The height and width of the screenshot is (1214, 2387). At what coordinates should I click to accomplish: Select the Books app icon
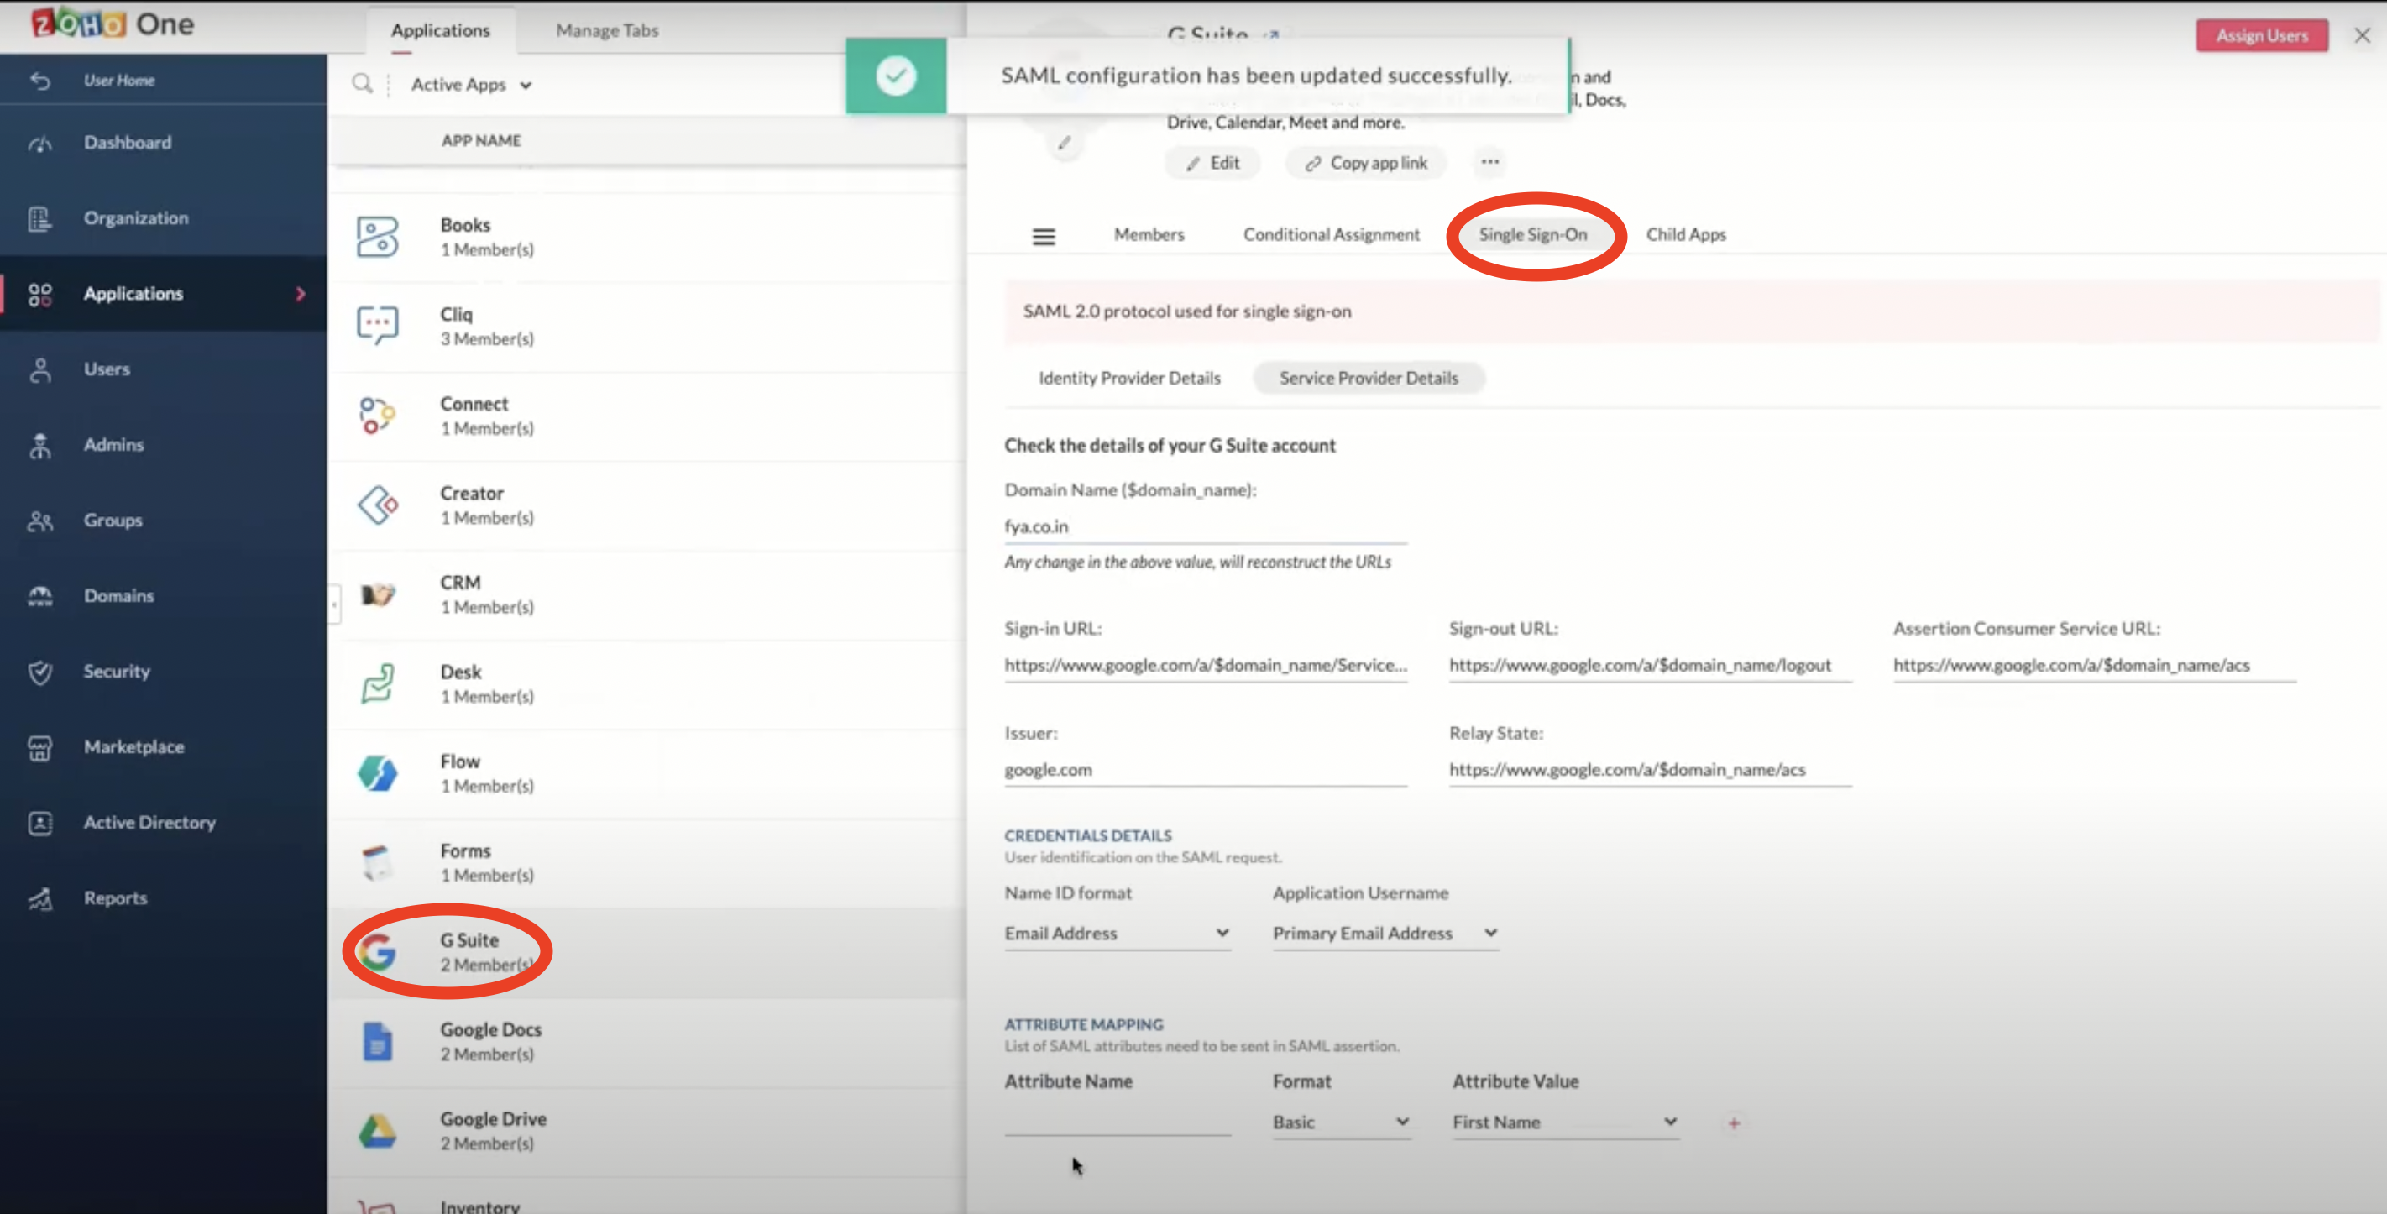point(377,238)
